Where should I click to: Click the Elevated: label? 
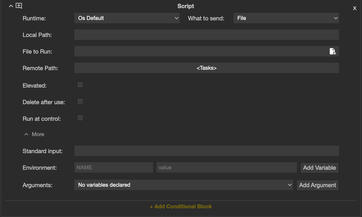[x=35, y=86]
